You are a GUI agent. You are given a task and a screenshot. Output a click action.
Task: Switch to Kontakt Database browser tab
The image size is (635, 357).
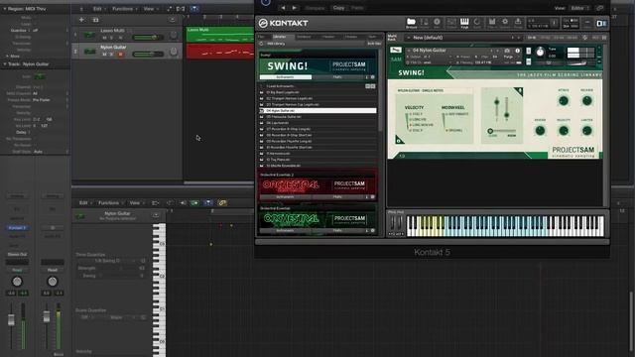(x=304, y=37)
